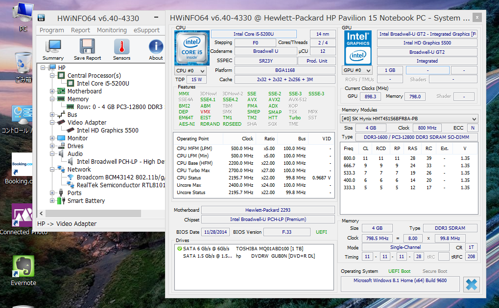The image size is (499, 308).
Task: Click the tree's horizontal scrollbar left arrow
Action: [42, 214]
